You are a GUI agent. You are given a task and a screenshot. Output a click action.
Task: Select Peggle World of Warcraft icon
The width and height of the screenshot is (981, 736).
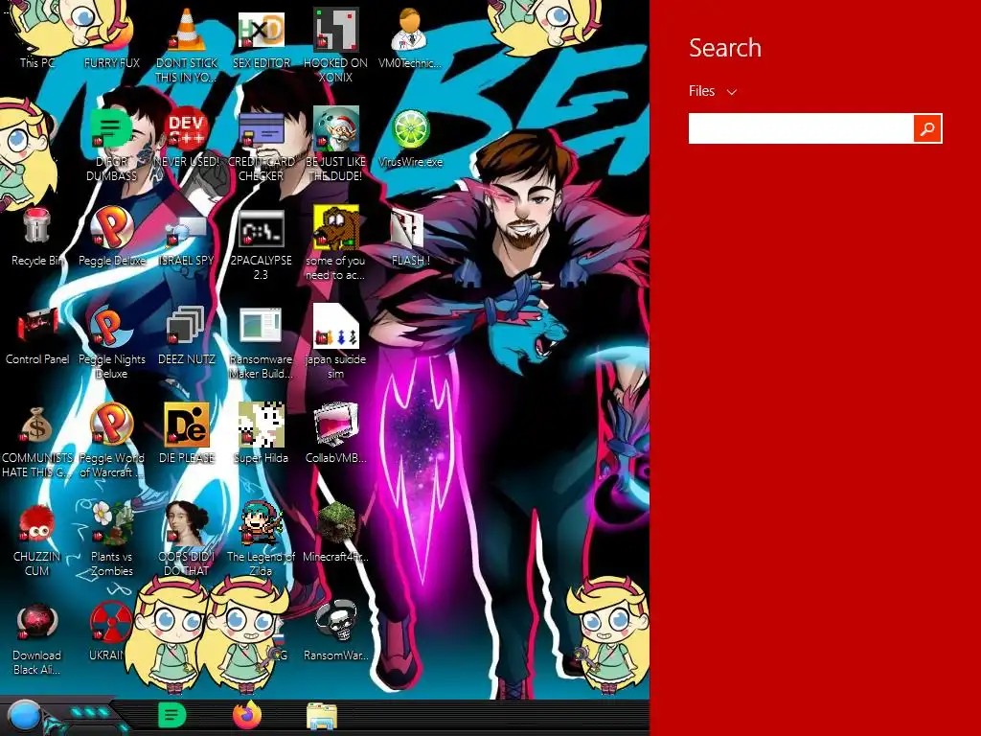[x=112, y=425]
